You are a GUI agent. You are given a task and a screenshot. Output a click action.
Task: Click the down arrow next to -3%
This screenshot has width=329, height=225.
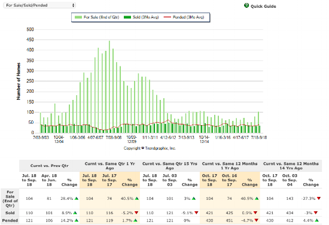click(x=316, y=213)
